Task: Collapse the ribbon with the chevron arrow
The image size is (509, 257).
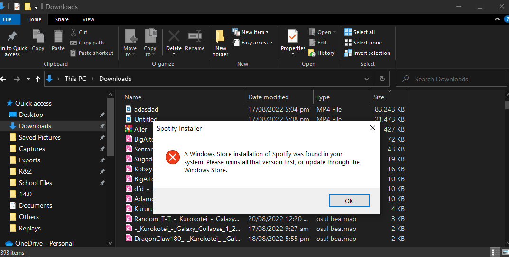Action: pos(497,19)
